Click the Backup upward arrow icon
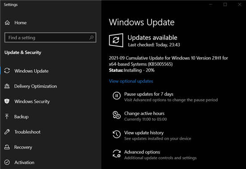 pyautogui.click(x=7, y=116)
